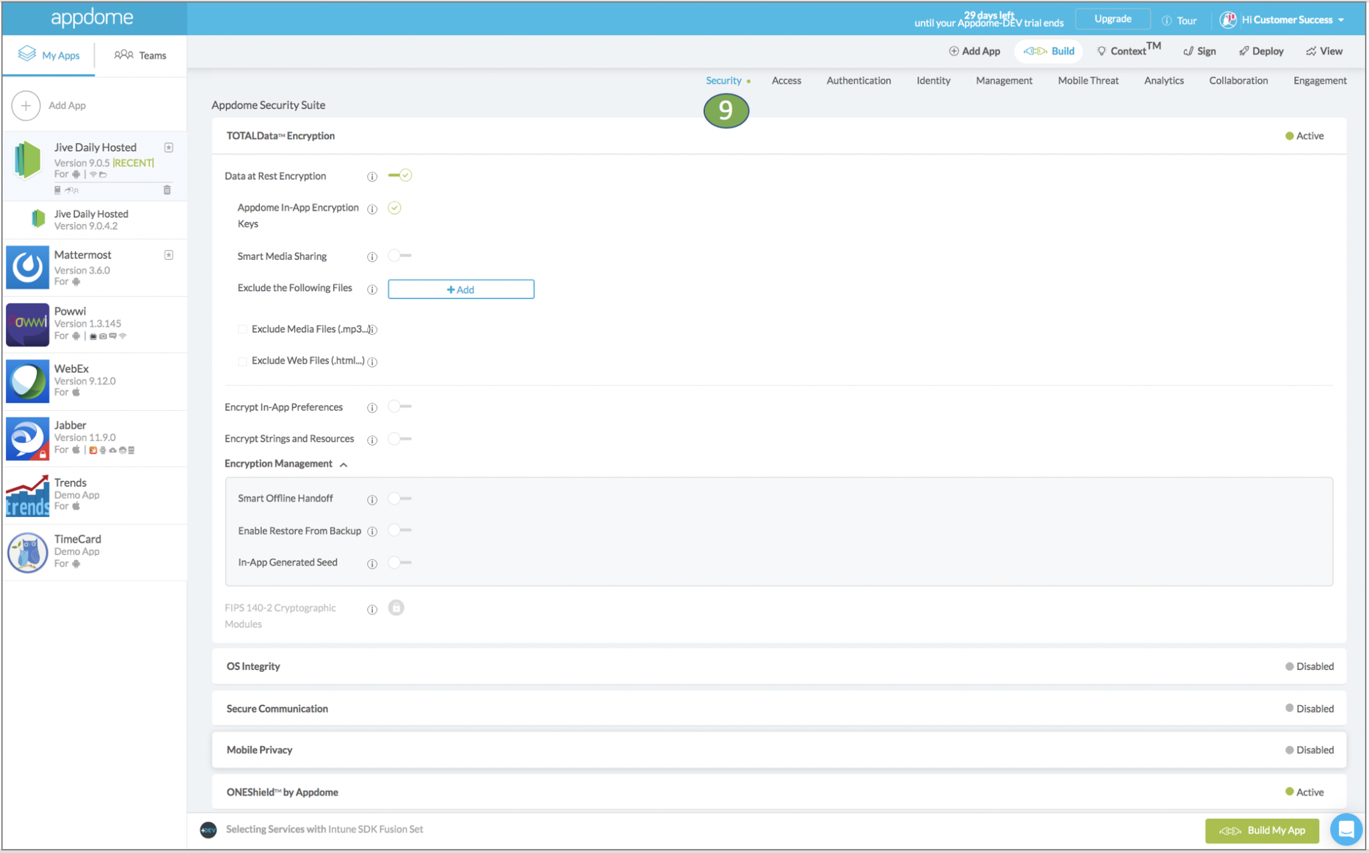Show info for Exclude the Following Files
Image resolution: width=1369 pixels, height=853 pixels.
[372, 289]
